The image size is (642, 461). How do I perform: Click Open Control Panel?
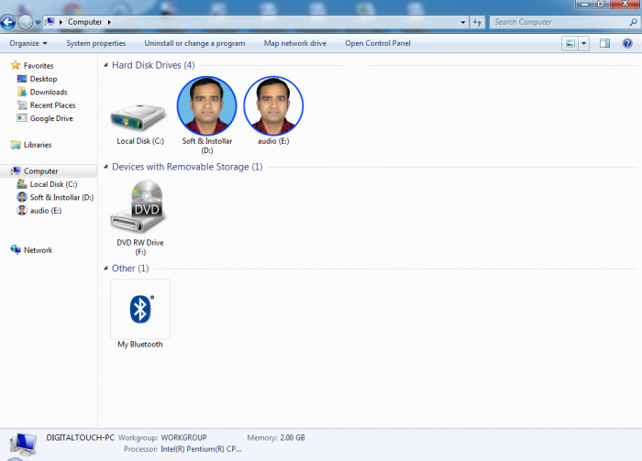coord(378,43)
